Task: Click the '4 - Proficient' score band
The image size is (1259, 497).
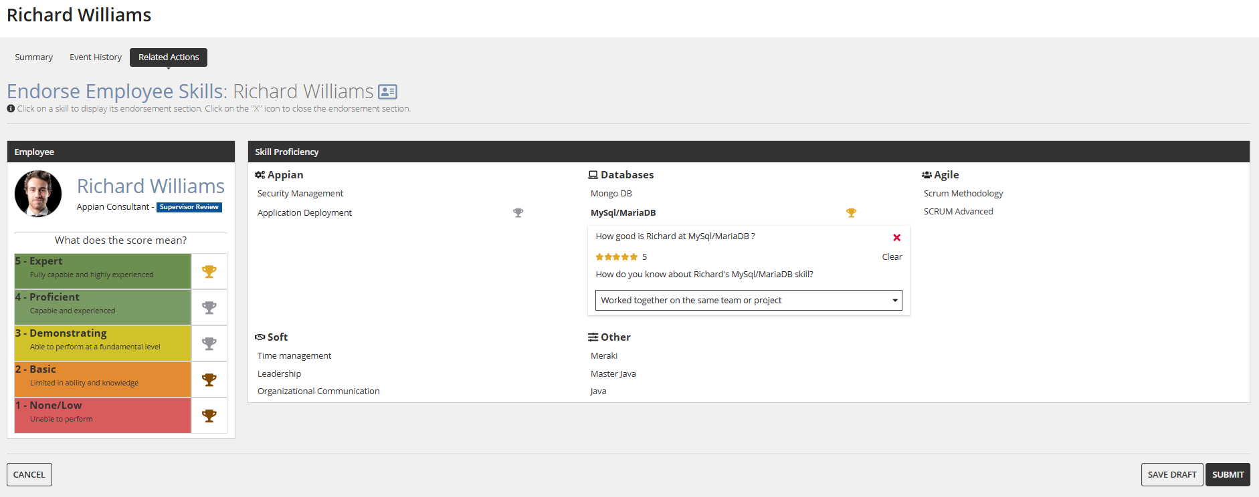Action: pyautogui.click(x=102, y=307)
